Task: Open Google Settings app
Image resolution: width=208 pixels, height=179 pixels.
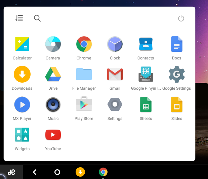Action: [177, 74]
